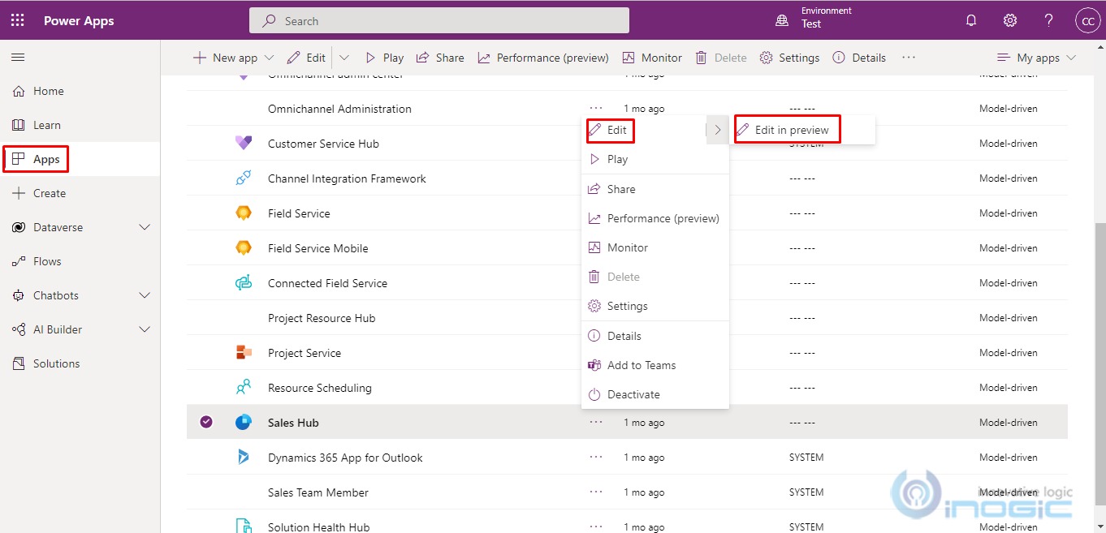Open the My apps filter dropdown
Viewport: 1106px width, 533px height.
(x=1036, y=58)
